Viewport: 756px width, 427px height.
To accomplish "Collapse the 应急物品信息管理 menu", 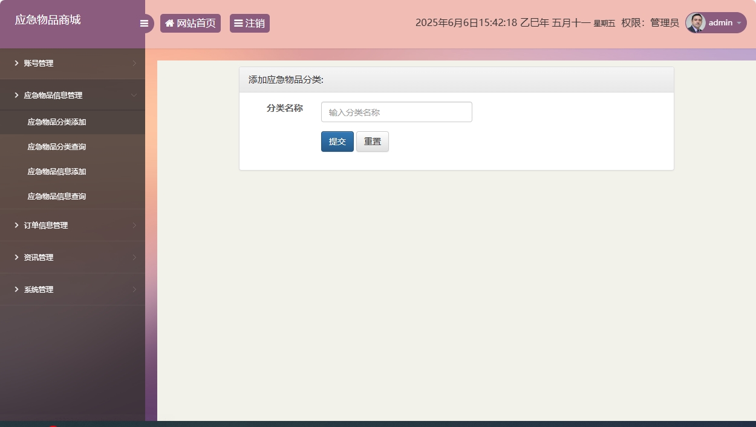I will [x=73, y=95].
